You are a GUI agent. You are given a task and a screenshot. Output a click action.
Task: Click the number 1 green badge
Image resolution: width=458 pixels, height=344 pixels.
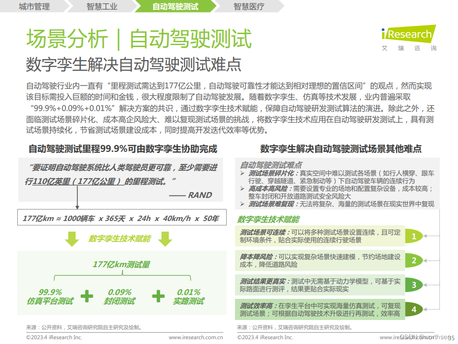pyautogui.click(x=414, y=236)
